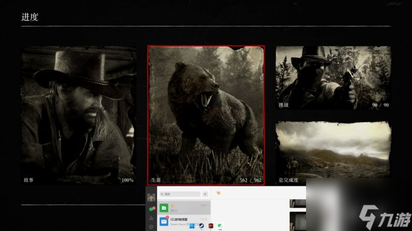Click the WeChat plus button beside search
Viewport: 412px width, 231px height.
(x=205, y=194)
